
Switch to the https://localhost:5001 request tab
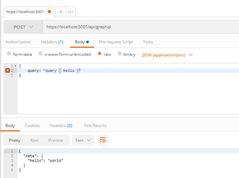click(x=25, y=12)
